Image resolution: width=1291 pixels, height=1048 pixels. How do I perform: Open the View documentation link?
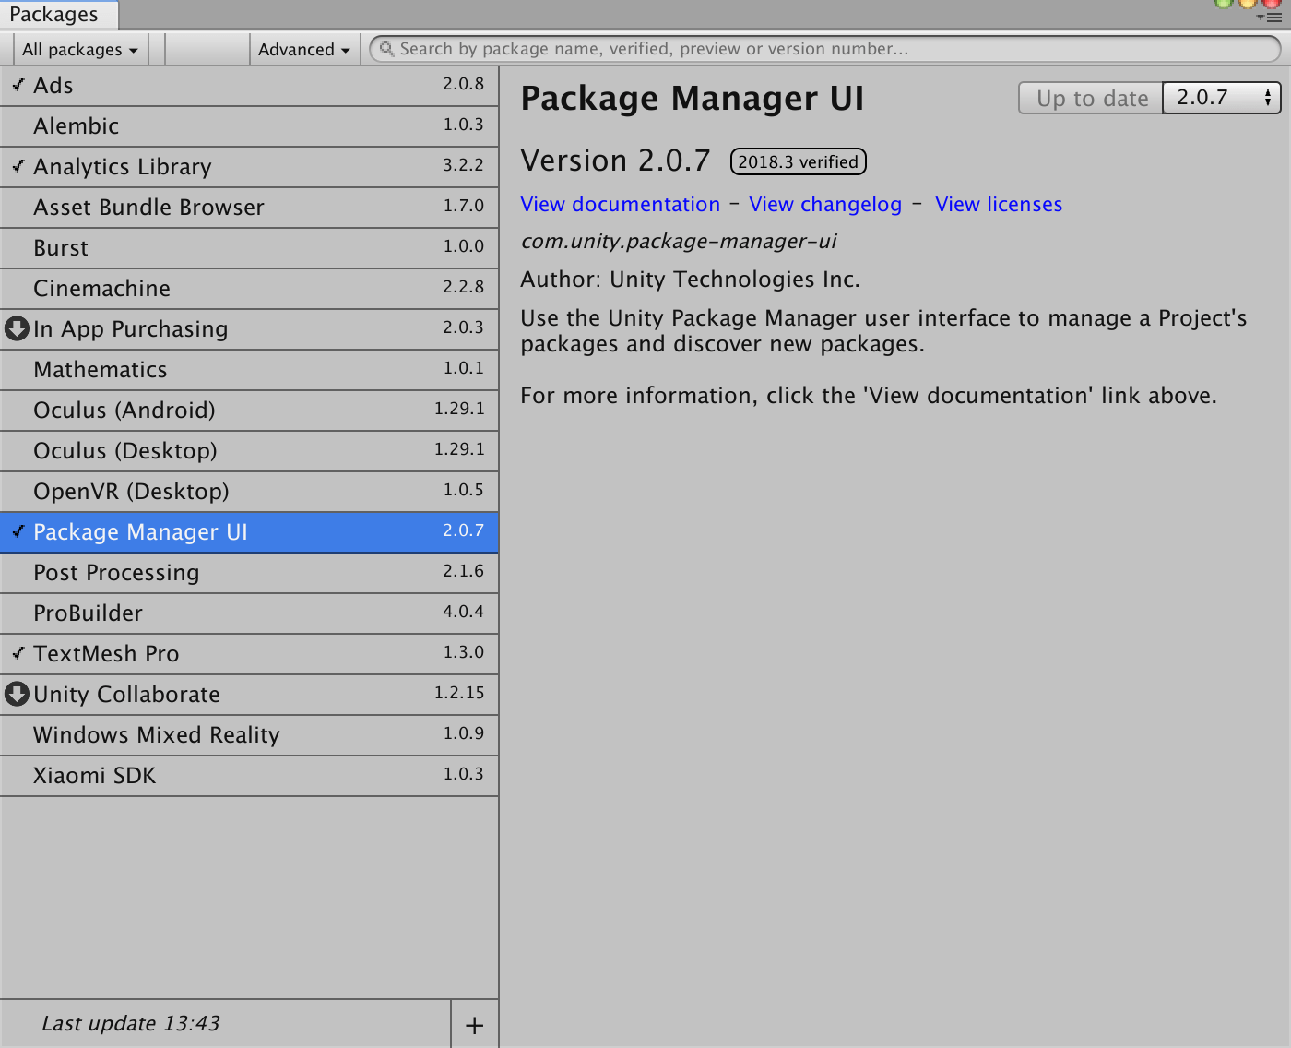point(620,204)
